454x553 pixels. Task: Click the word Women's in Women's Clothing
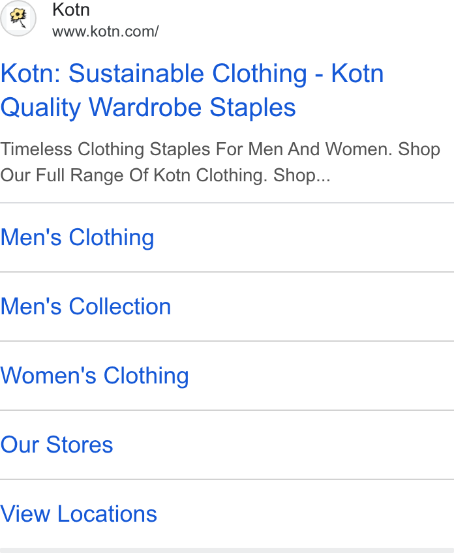click(x=48, y=375)
